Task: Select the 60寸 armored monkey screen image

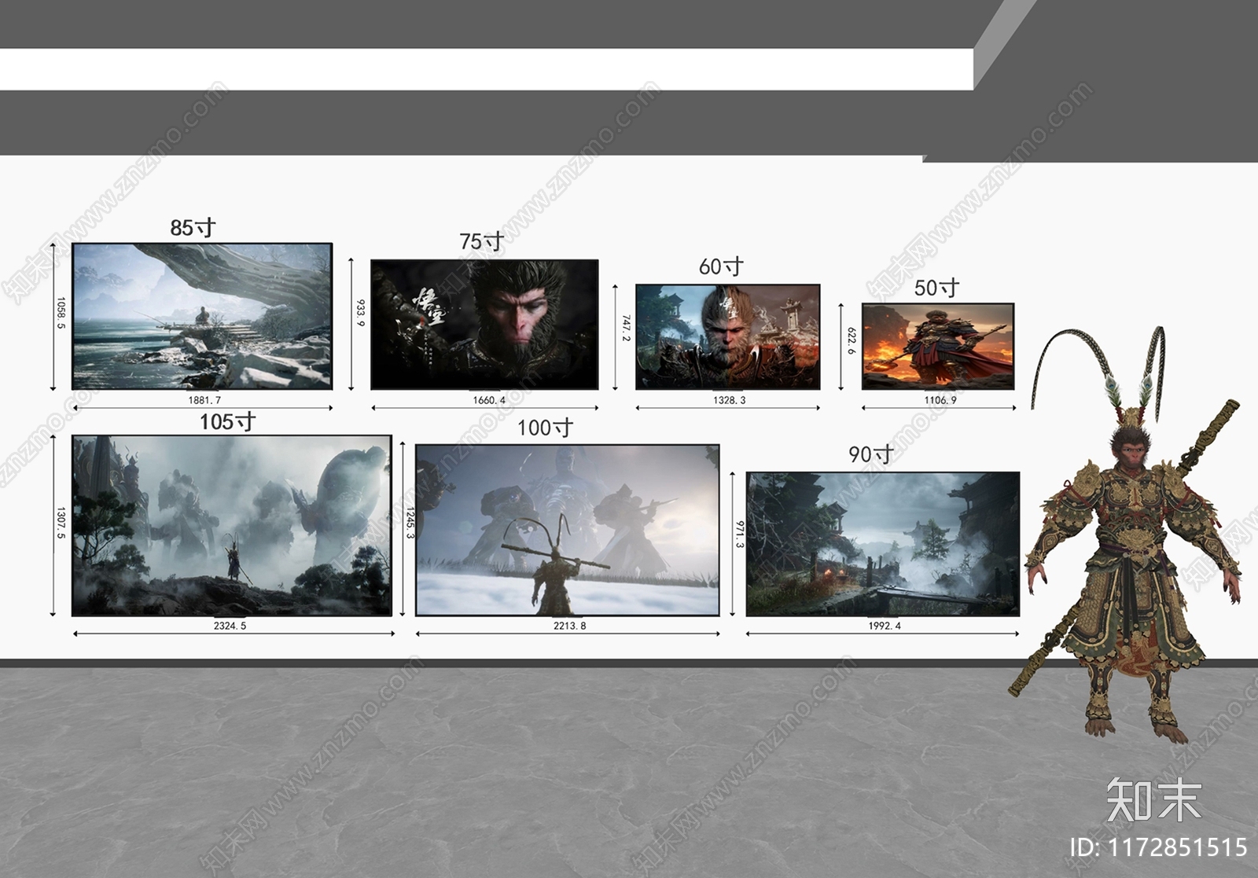Action: 728,337
